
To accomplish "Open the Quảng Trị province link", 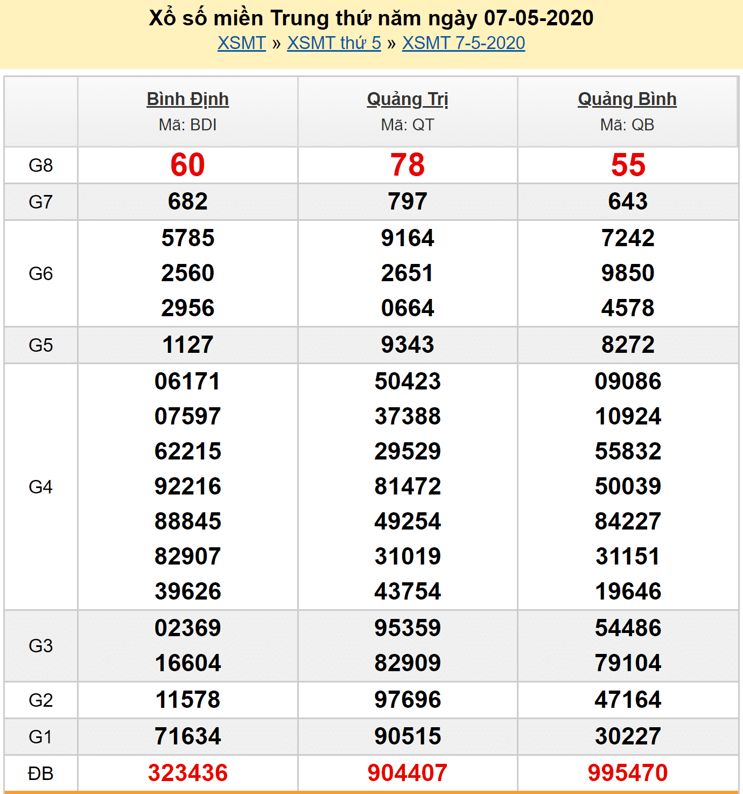I will 408,99.
